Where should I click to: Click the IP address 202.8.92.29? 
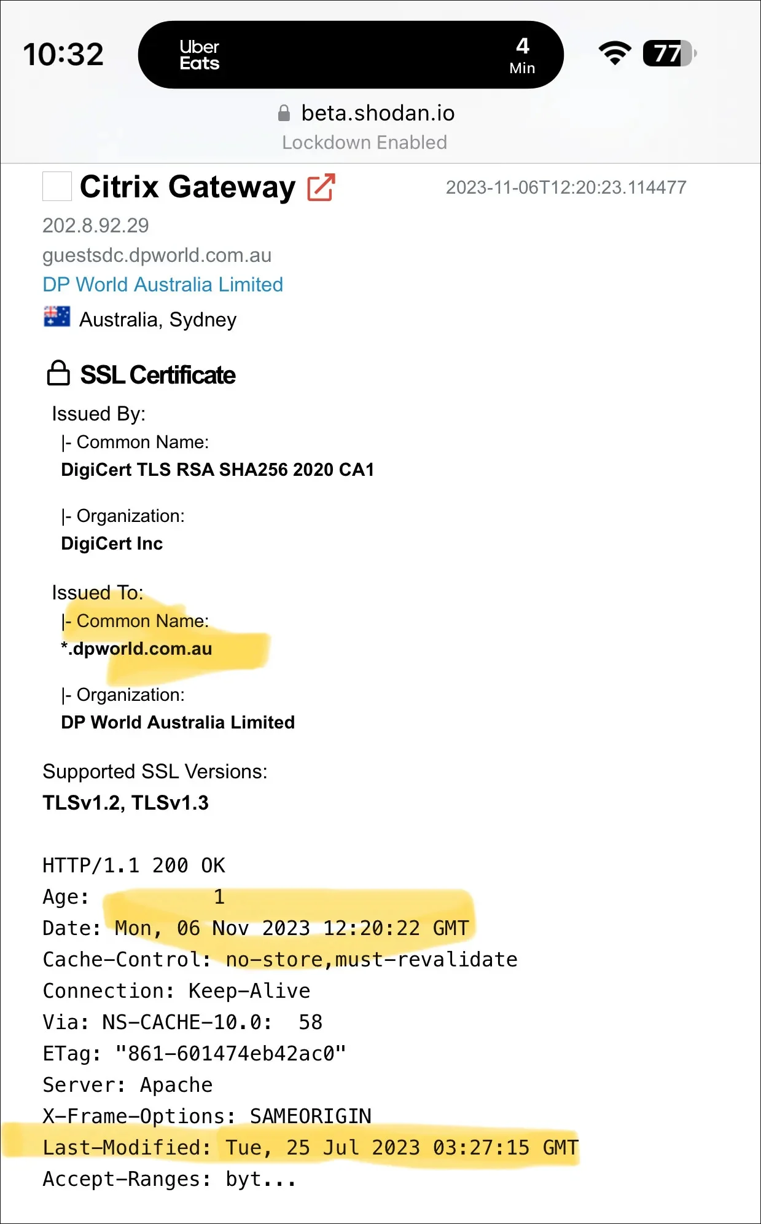pos(96,226)
